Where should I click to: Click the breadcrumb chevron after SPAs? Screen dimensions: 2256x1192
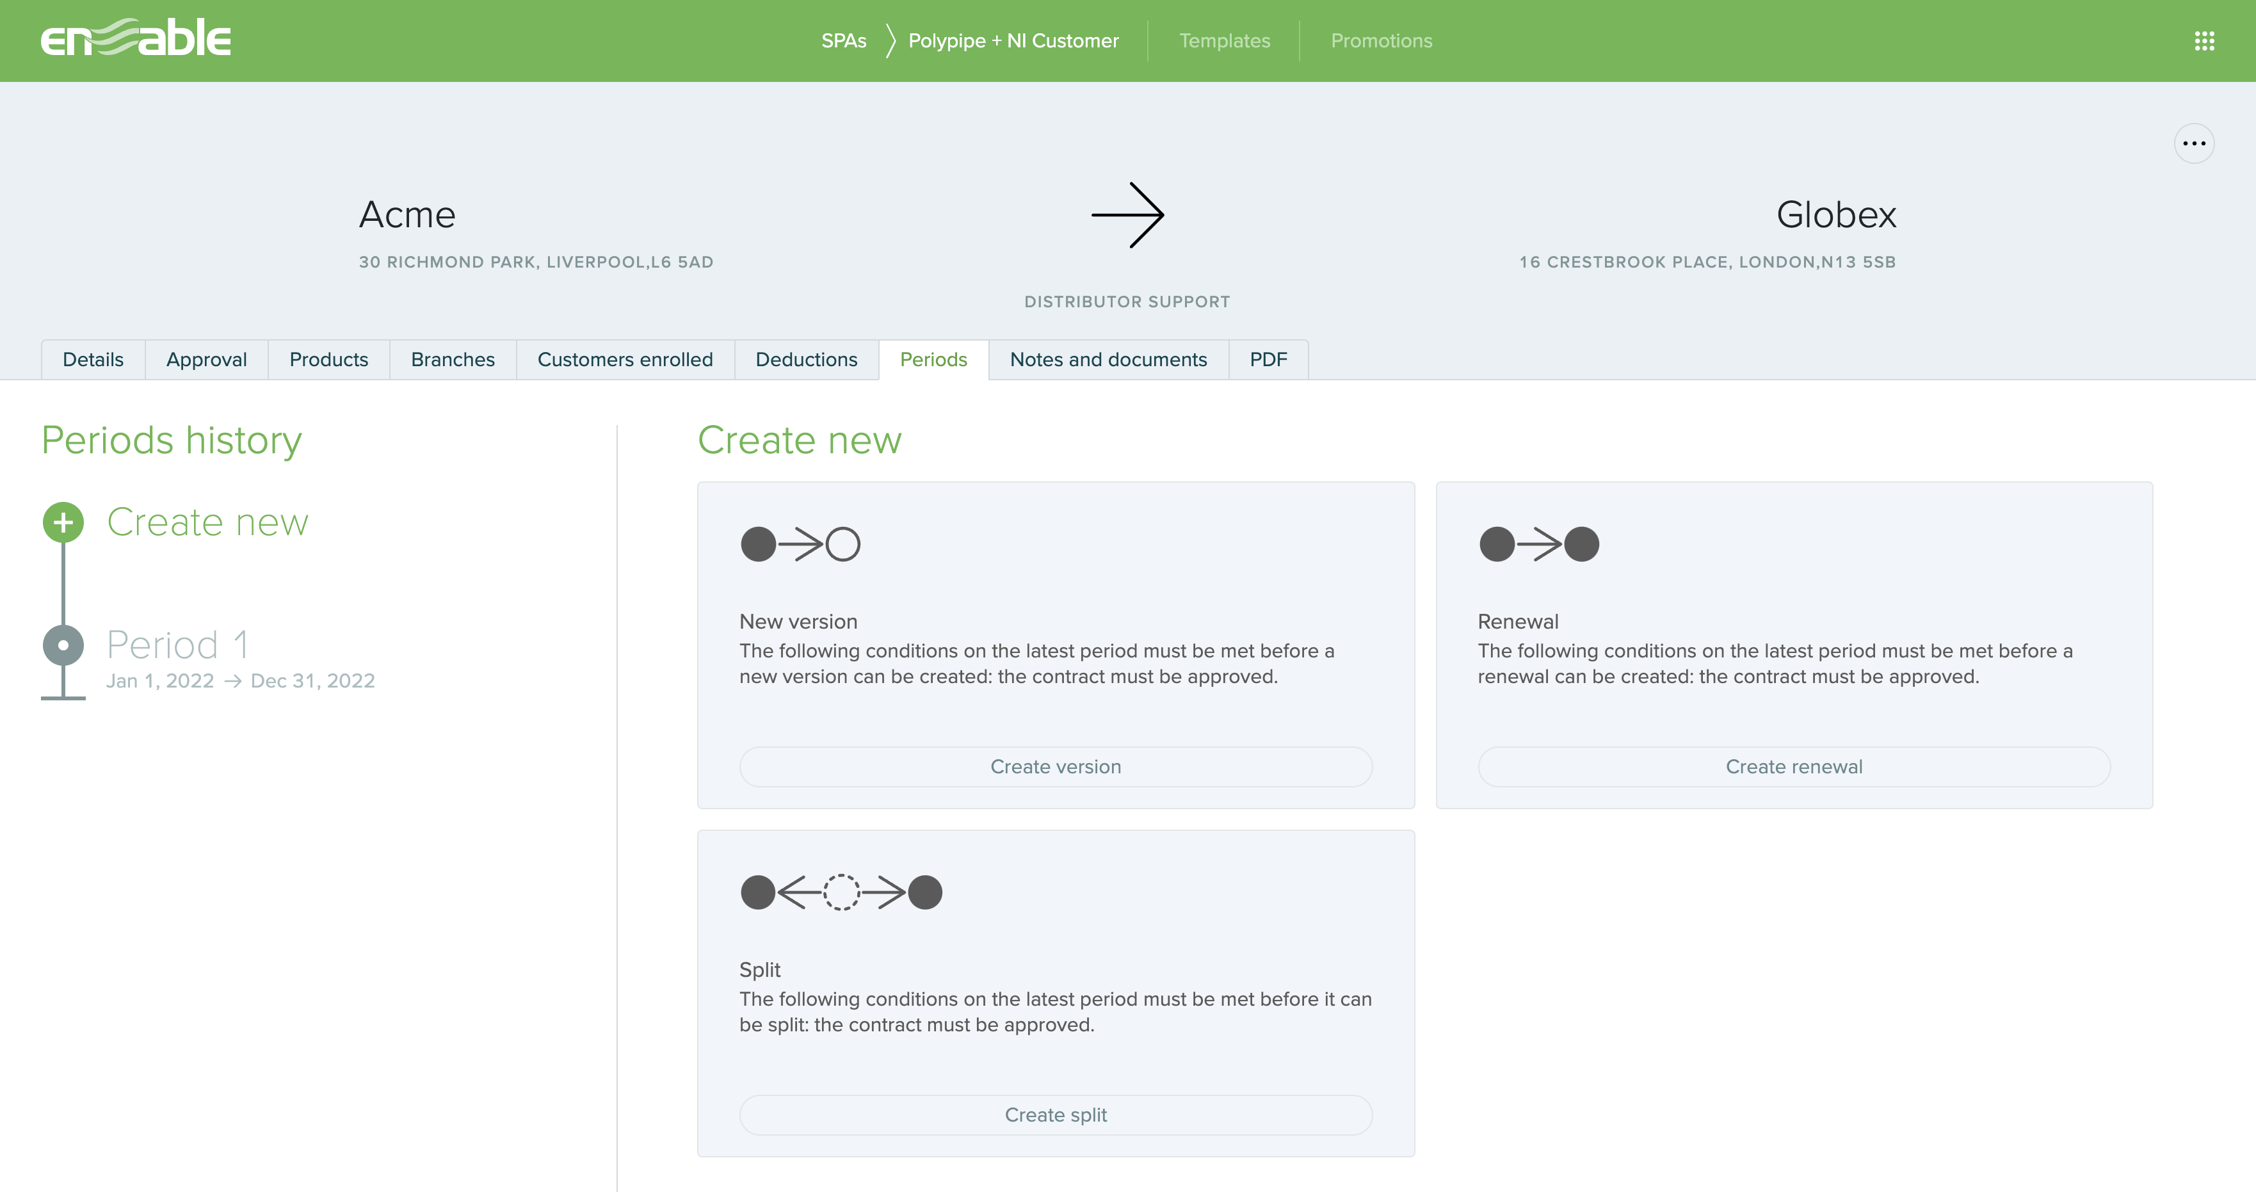pos(890,41)
